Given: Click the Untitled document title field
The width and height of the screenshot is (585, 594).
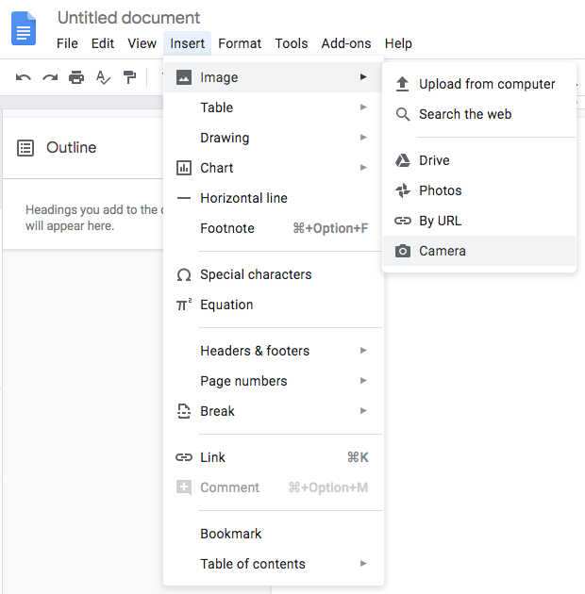Looking at the screenshot, I should pos(128,18).
